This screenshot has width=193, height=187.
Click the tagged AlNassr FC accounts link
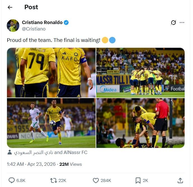coord(51,153)
